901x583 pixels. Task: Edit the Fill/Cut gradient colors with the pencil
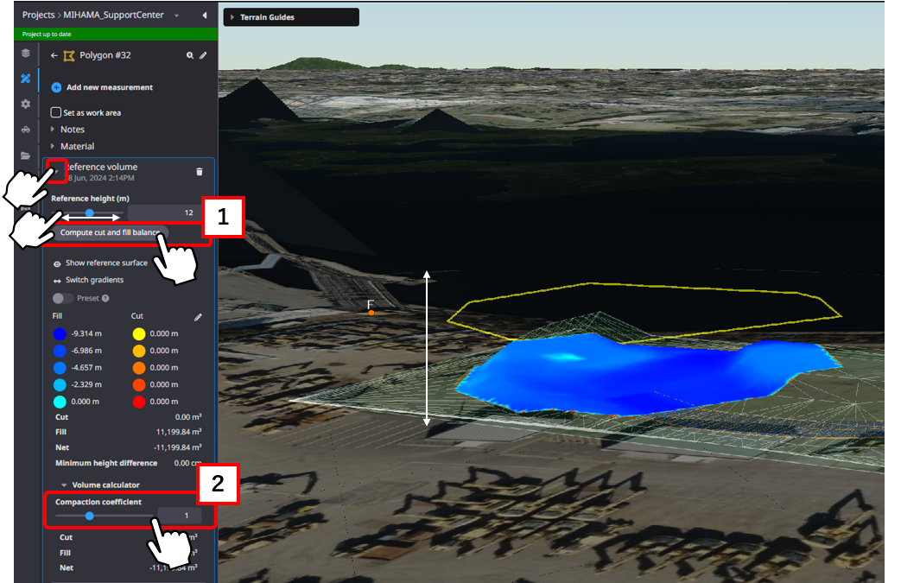point(198,318)
